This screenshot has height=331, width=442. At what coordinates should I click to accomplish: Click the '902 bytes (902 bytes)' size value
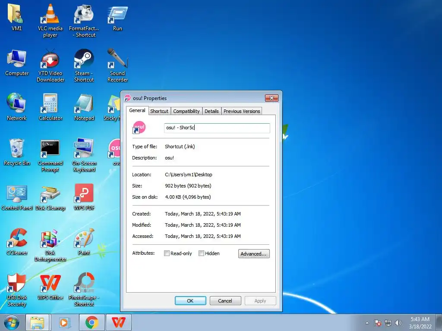point(188,186)
